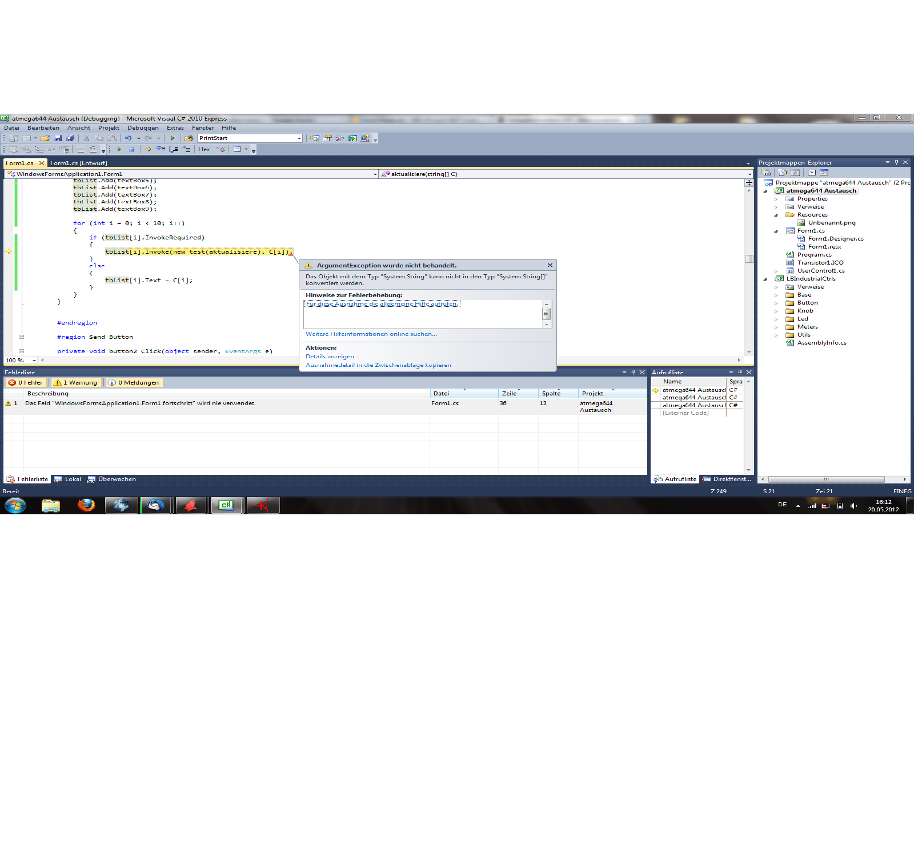Screen dimensions: 914x856
Task: Select Form1.Designer.cs in the solution tree
Action: click(836, 239)
